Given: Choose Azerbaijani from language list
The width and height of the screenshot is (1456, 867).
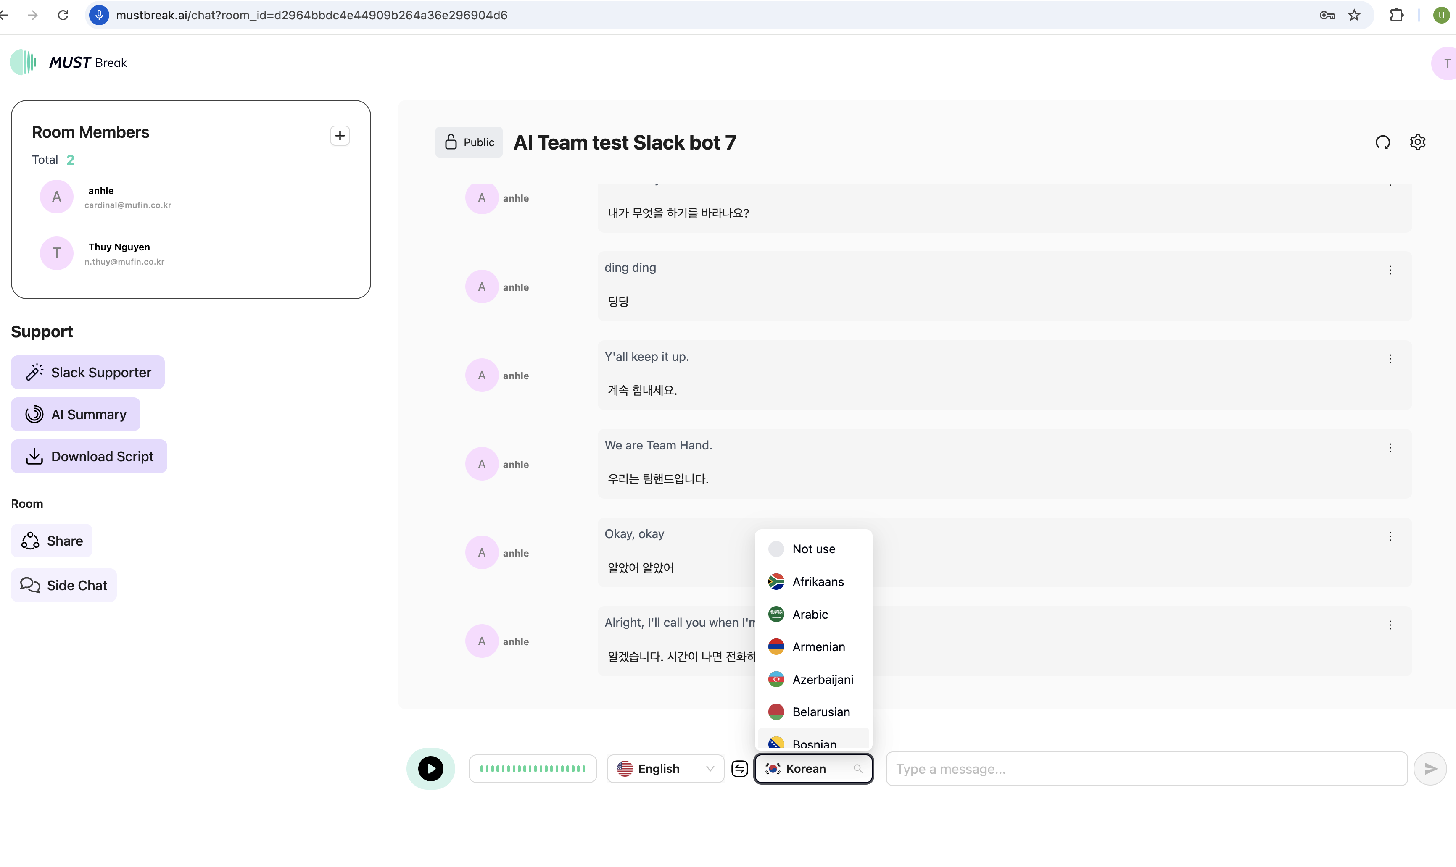Looking at the screenshot, I should [x=822, y=679].
